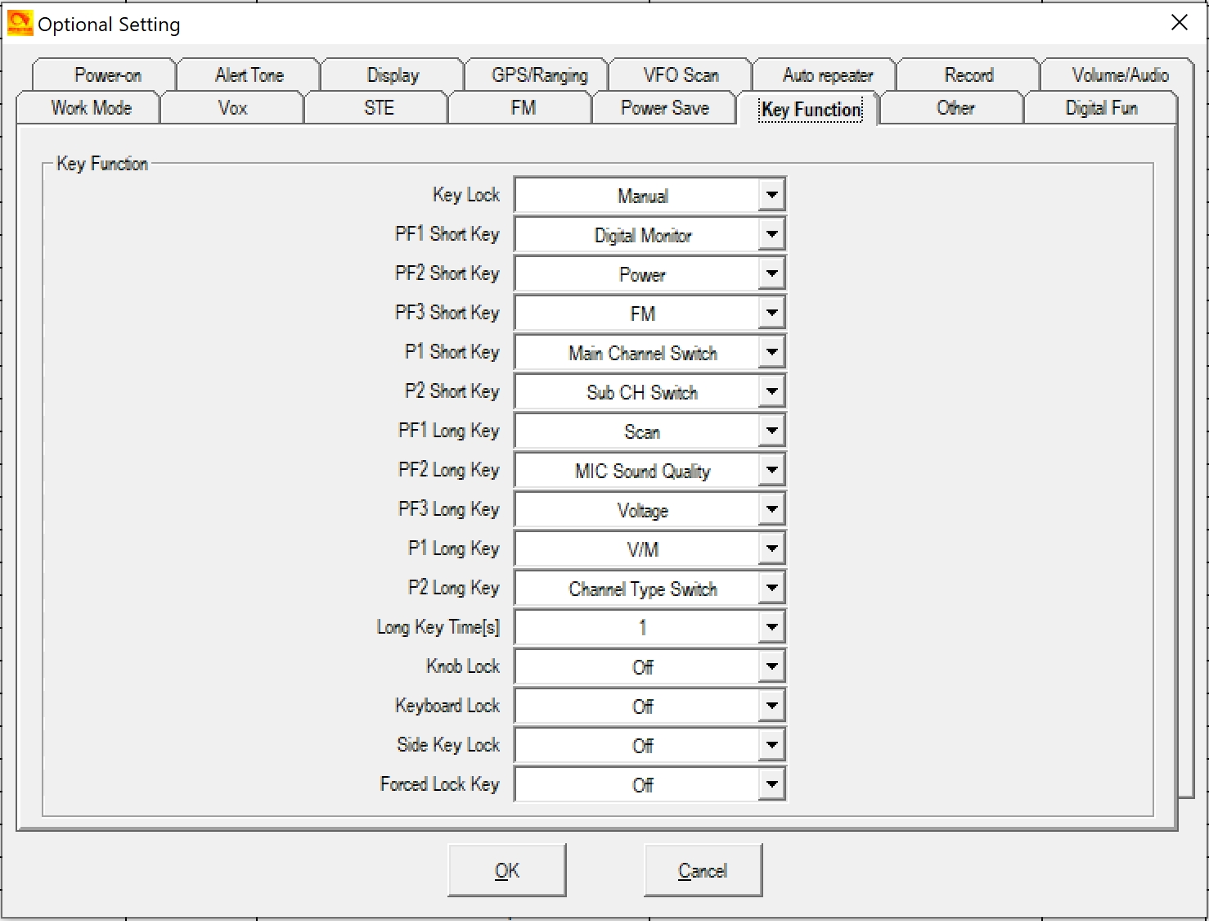Open the Key Lock dropdown

[771, 196]
